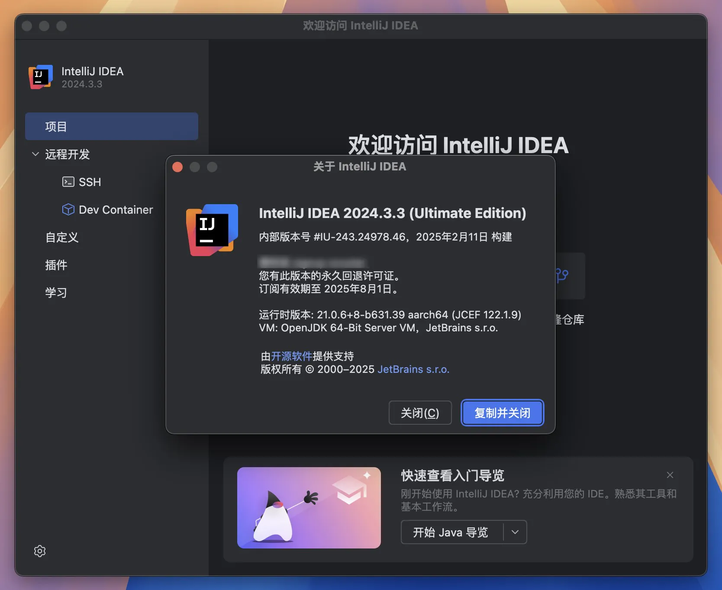Switch to the 学习 tab
Image resolution: width=722 pixels, height=590 pixels.
coord(56,292)
